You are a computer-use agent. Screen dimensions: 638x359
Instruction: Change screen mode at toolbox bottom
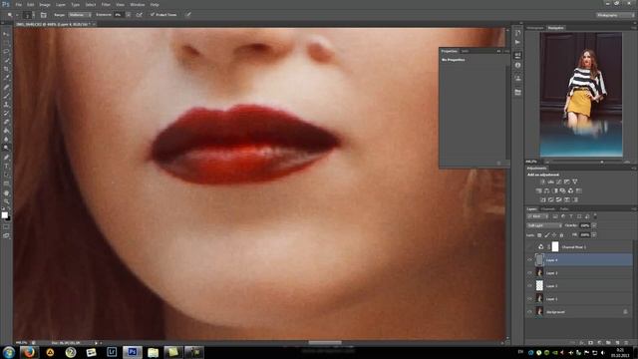[x=6, y=235]
